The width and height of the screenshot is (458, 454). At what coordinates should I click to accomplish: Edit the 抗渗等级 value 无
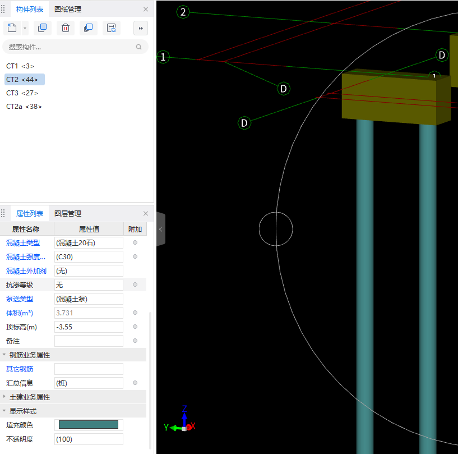89,285
